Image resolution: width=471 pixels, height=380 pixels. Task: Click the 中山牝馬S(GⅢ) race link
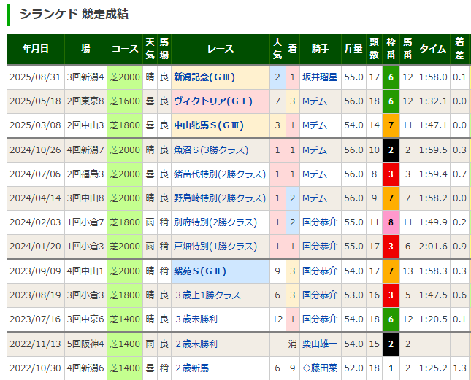(209, 125)
